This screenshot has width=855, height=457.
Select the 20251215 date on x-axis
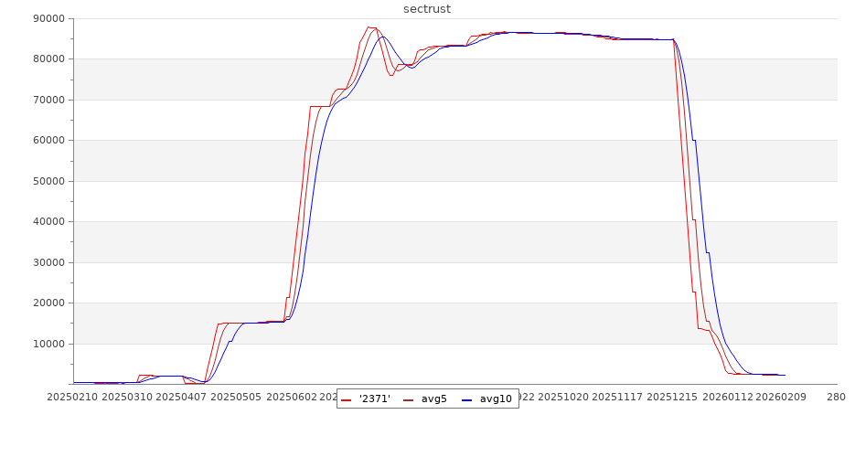(x=673, y=397)
